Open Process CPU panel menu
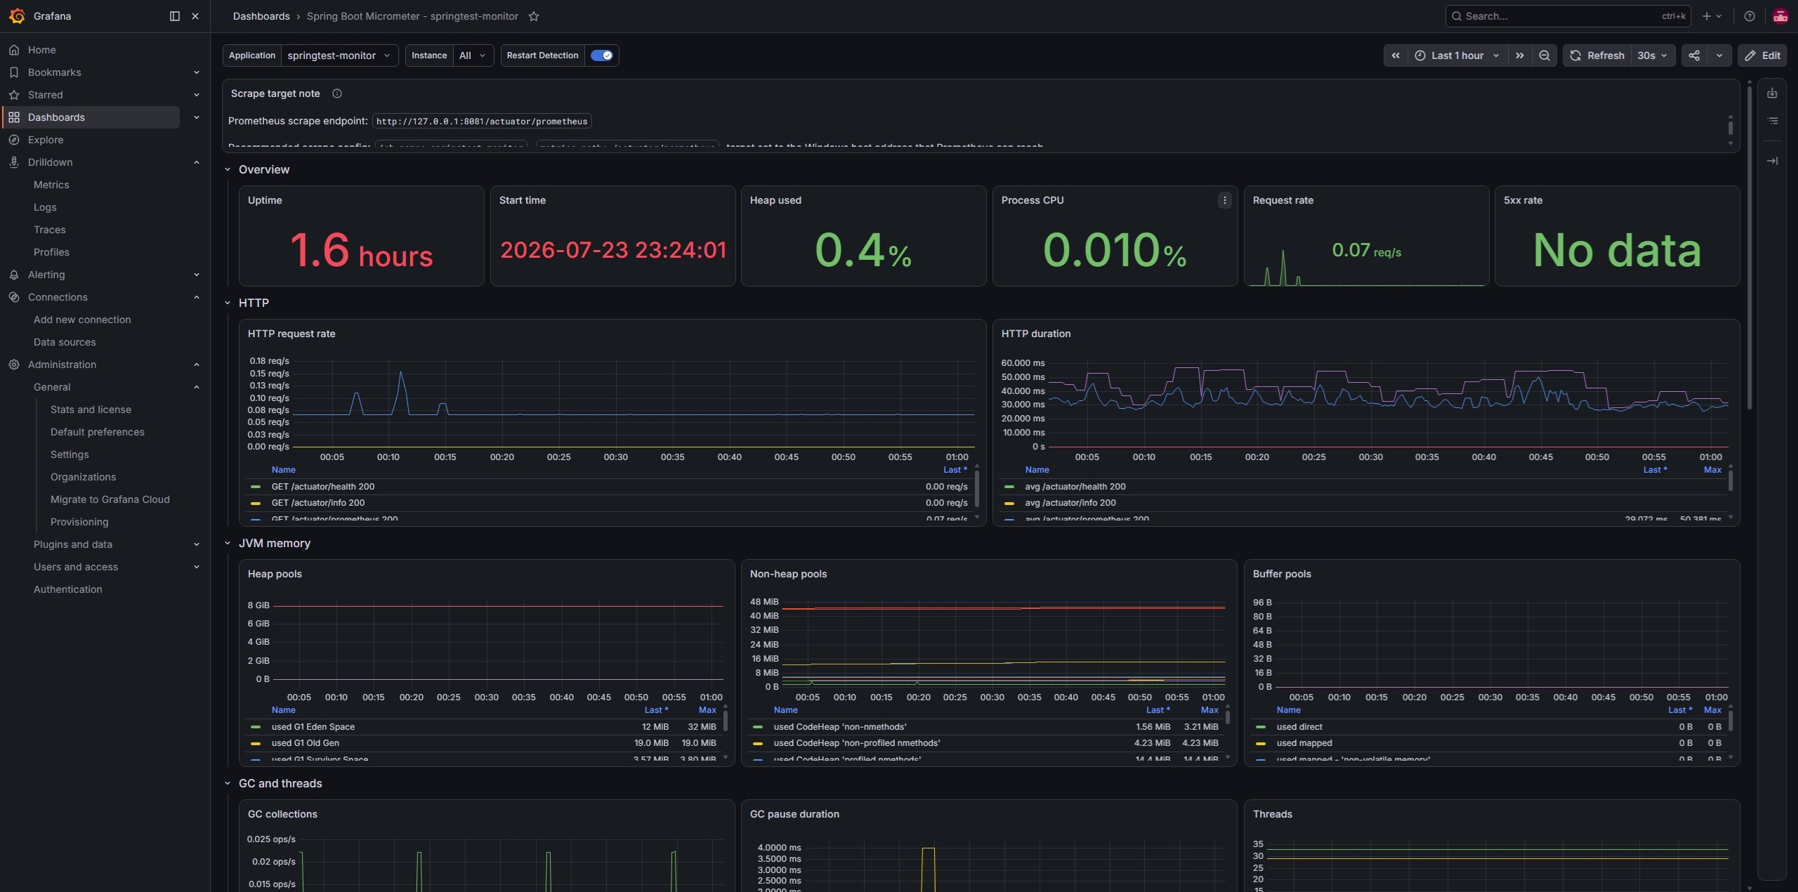This screenshot has height=892, width=1798. pos(1225,200)
